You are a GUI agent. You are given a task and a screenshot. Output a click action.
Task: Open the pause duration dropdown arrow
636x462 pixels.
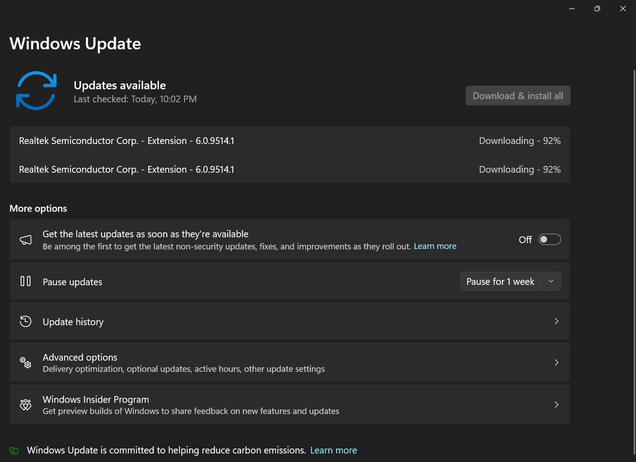551,281
